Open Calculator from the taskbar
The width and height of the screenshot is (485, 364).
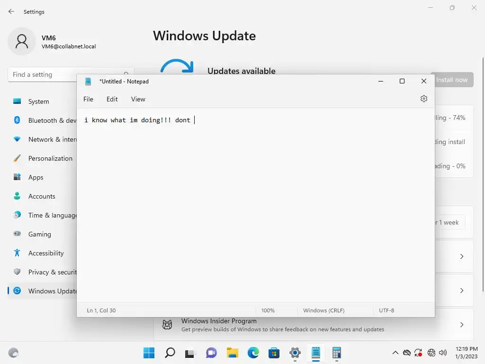(x=337, y=353)
